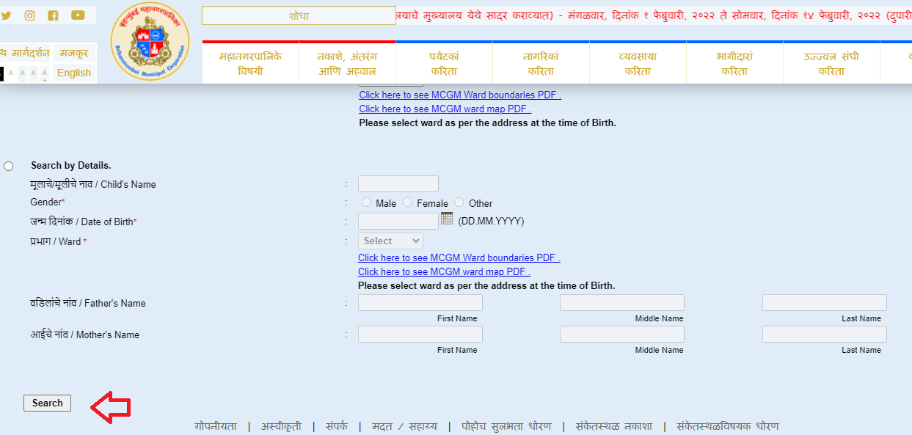Open the MCGM ward map PDF link
Image resolution: width=912 pixels, height=435 pixels.
[444, 271]
